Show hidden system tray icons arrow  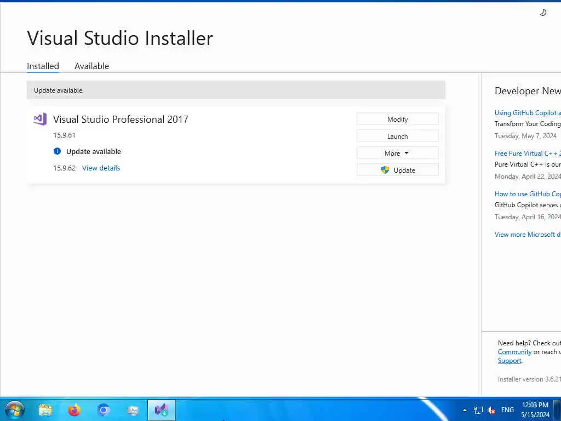coord(465,410)
